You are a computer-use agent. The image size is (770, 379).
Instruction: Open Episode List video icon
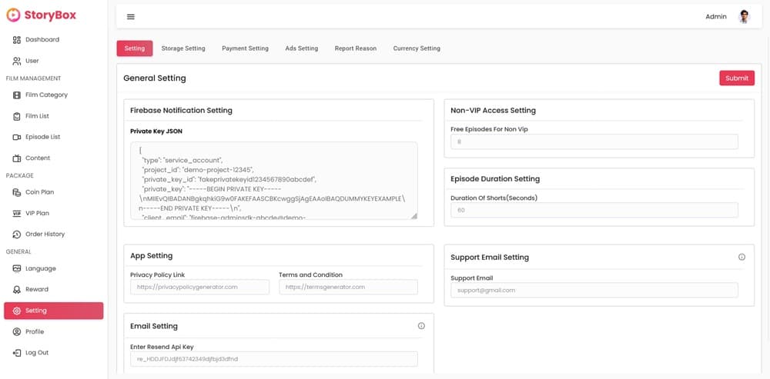[17, 137]
